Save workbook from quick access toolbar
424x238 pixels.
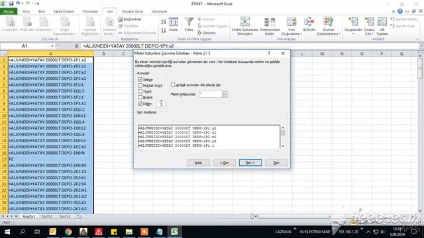point(11,3)
